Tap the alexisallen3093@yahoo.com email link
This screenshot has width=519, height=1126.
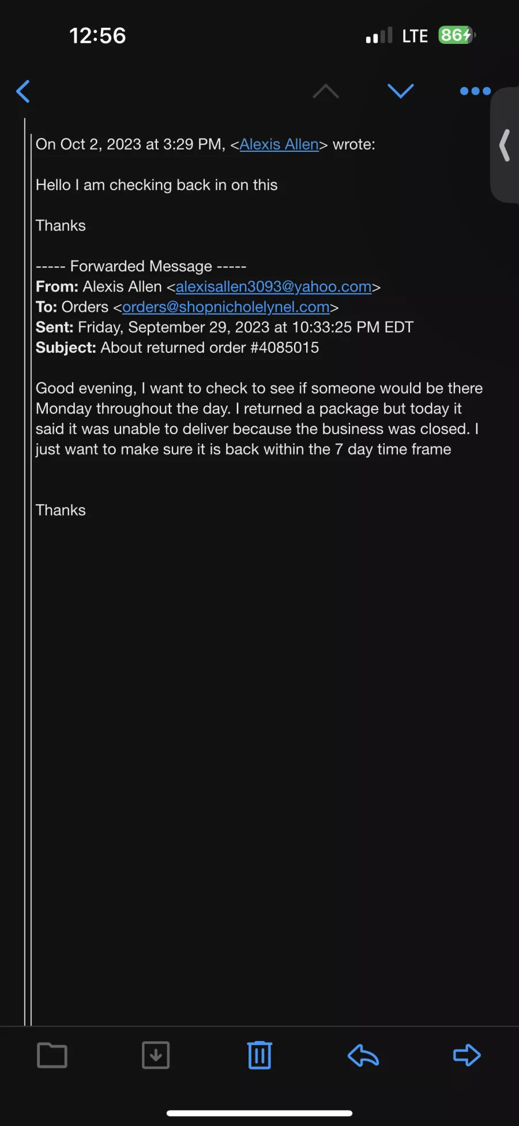(x=273, y=286)
